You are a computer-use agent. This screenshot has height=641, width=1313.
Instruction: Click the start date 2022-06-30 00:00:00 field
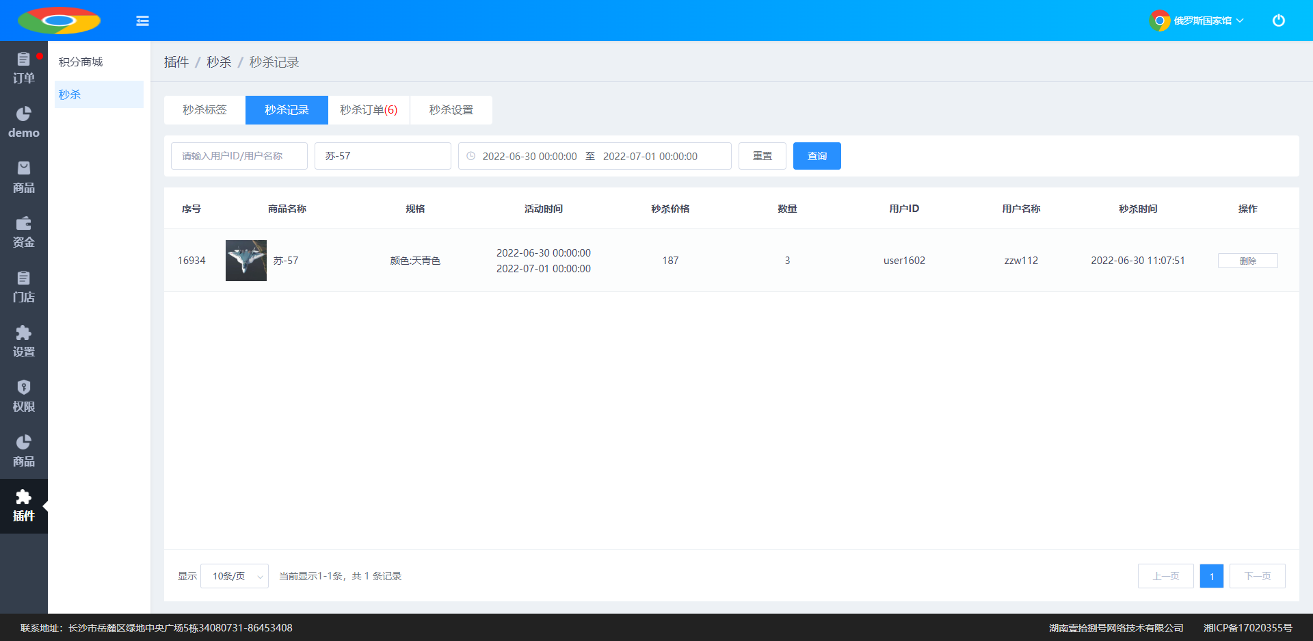[529, 156]
